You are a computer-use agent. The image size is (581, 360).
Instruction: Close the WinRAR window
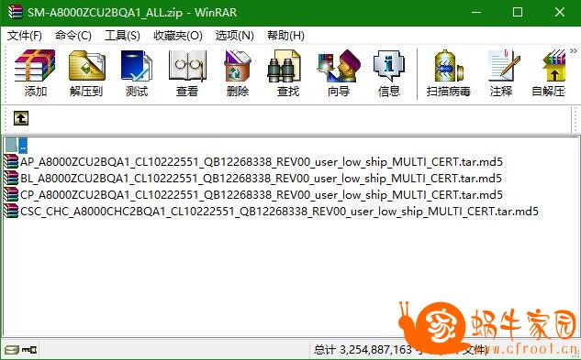pyautogui.click(x=560, y=12)
